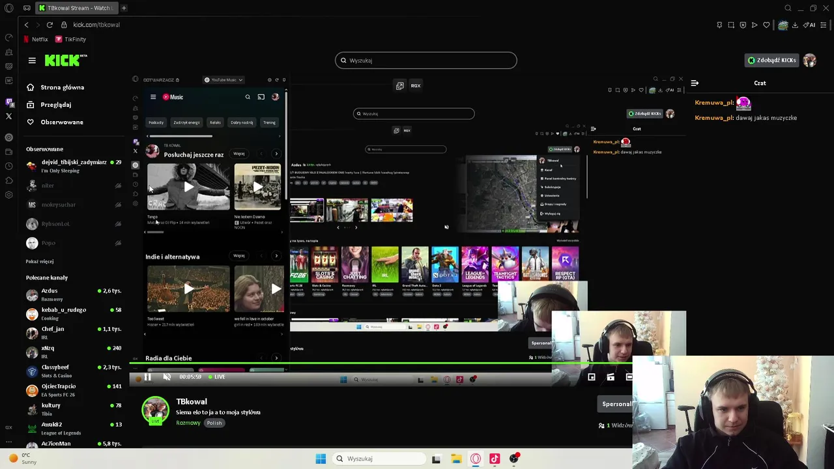Screen dimensions: 834x469
Task: Toggle the ad blocker shield in browser toolbar
Action: tap(743, 25)
